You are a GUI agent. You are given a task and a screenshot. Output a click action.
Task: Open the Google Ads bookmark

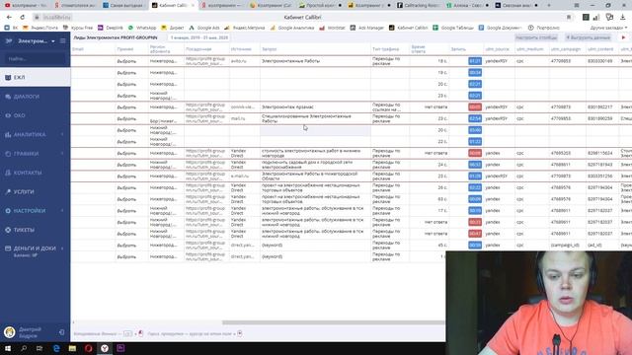point(204,28)
